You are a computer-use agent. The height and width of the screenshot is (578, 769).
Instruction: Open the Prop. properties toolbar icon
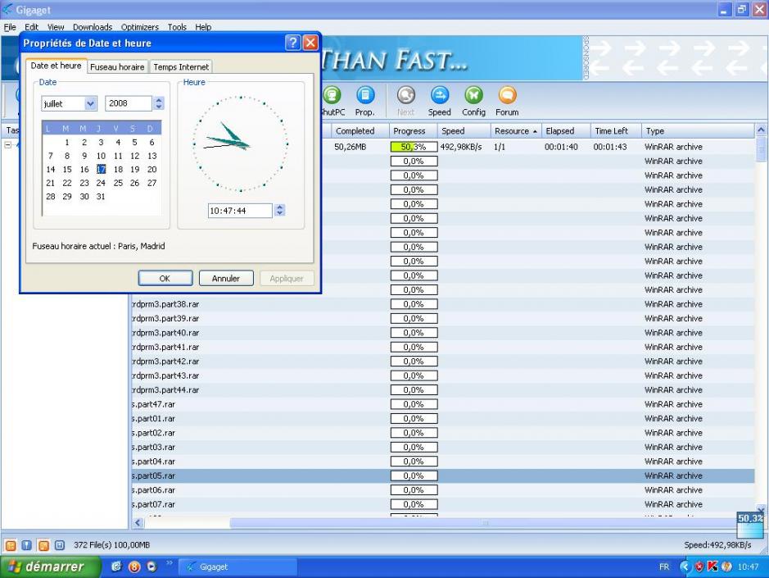point(364,96)
